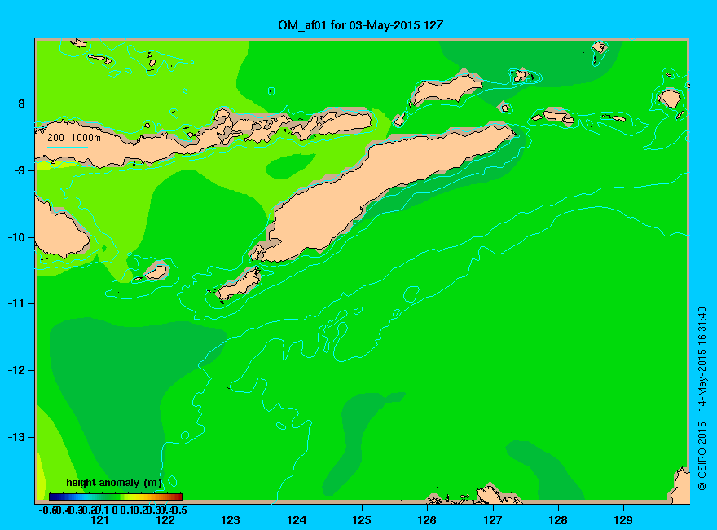
Task: Click the small Sabu island near 122
Action: click(x=156, y=273)
